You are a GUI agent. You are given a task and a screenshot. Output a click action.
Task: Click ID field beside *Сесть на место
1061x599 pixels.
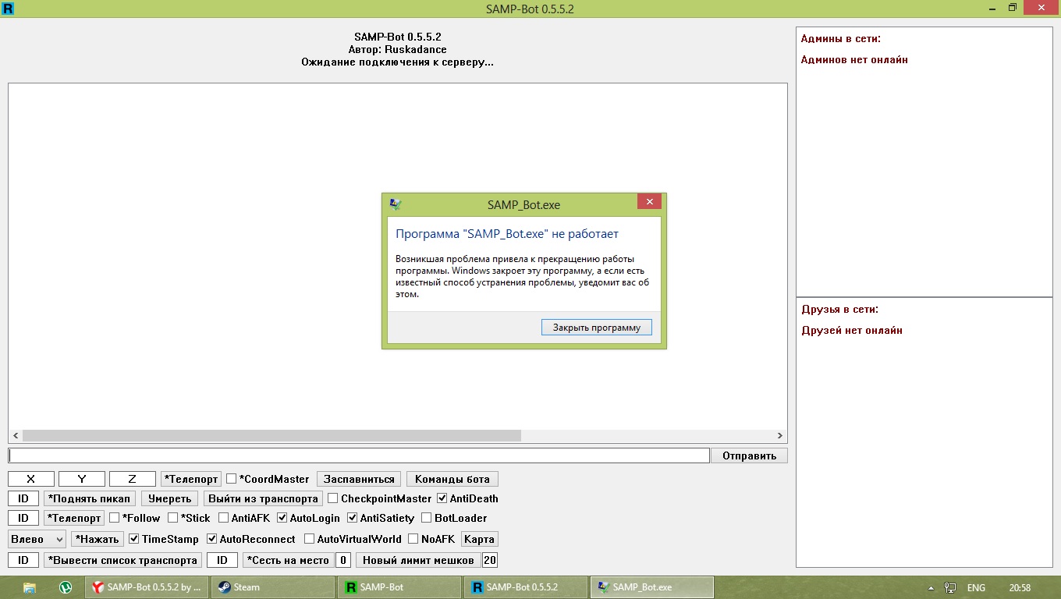point(222,560)
